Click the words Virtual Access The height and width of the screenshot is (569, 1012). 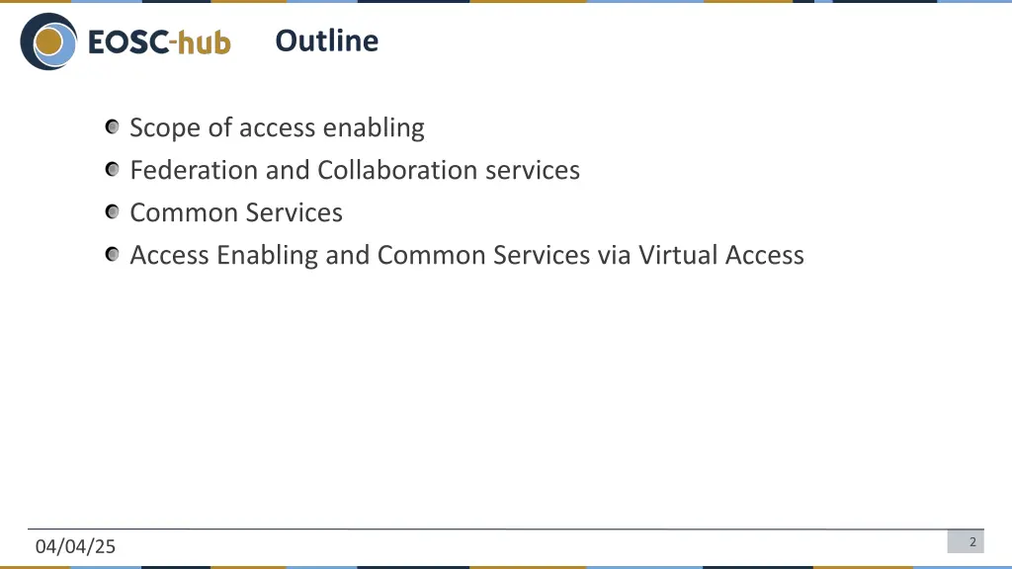[x=720, y=255]
